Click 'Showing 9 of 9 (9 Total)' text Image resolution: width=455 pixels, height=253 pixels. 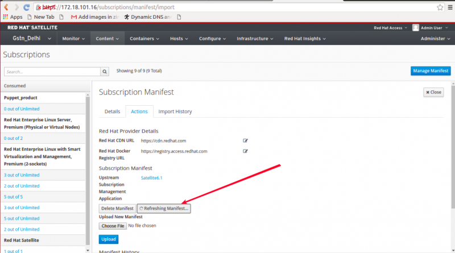139,71
